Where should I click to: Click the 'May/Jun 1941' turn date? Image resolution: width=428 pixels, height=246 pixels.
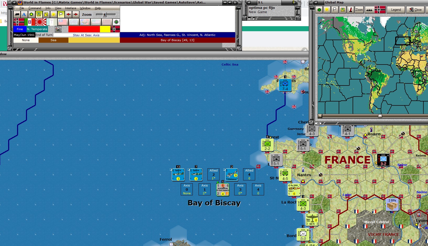coord(24,35)
